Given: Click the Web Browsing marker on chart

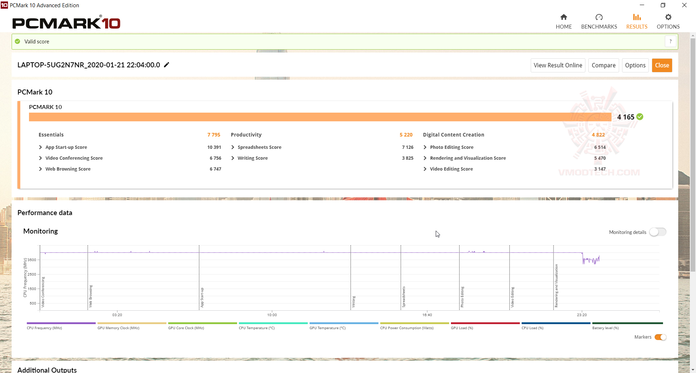Looking at the screenshot, I should (91, 296).
